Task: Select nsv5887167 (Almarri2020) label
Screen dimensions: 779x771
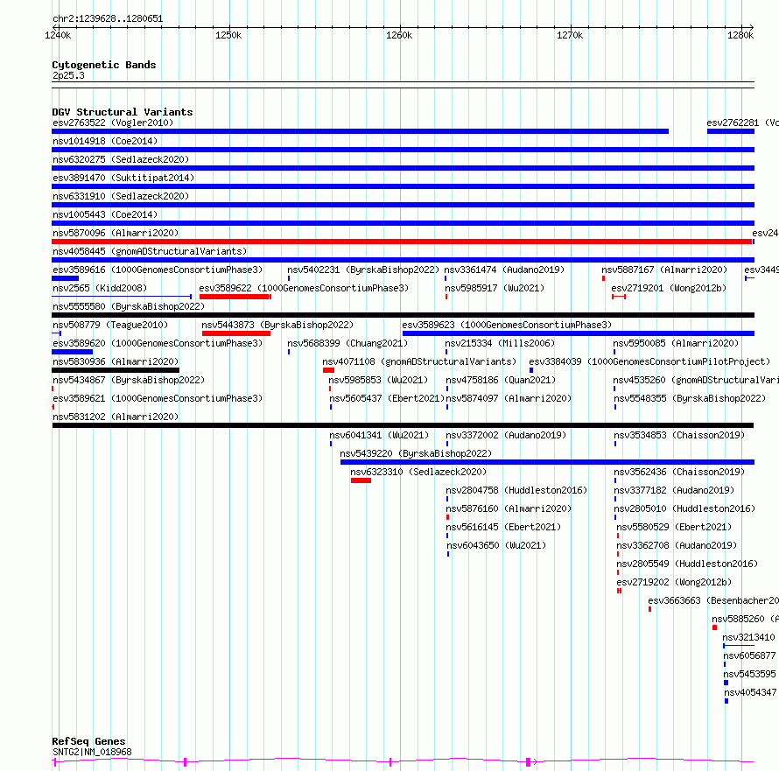Action: (x=664, y=270)
